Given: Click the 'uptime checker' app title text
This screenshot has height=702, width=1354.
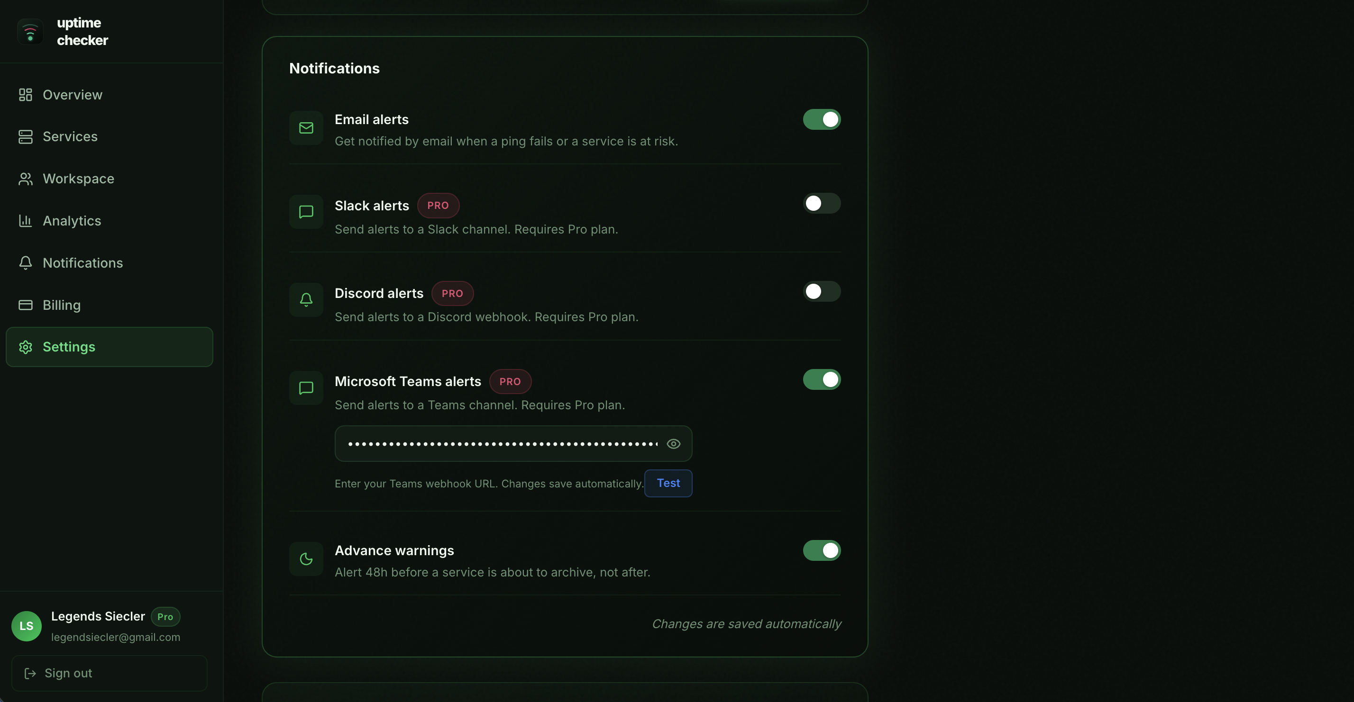Looking at the screenshot, I should (82, 32).
